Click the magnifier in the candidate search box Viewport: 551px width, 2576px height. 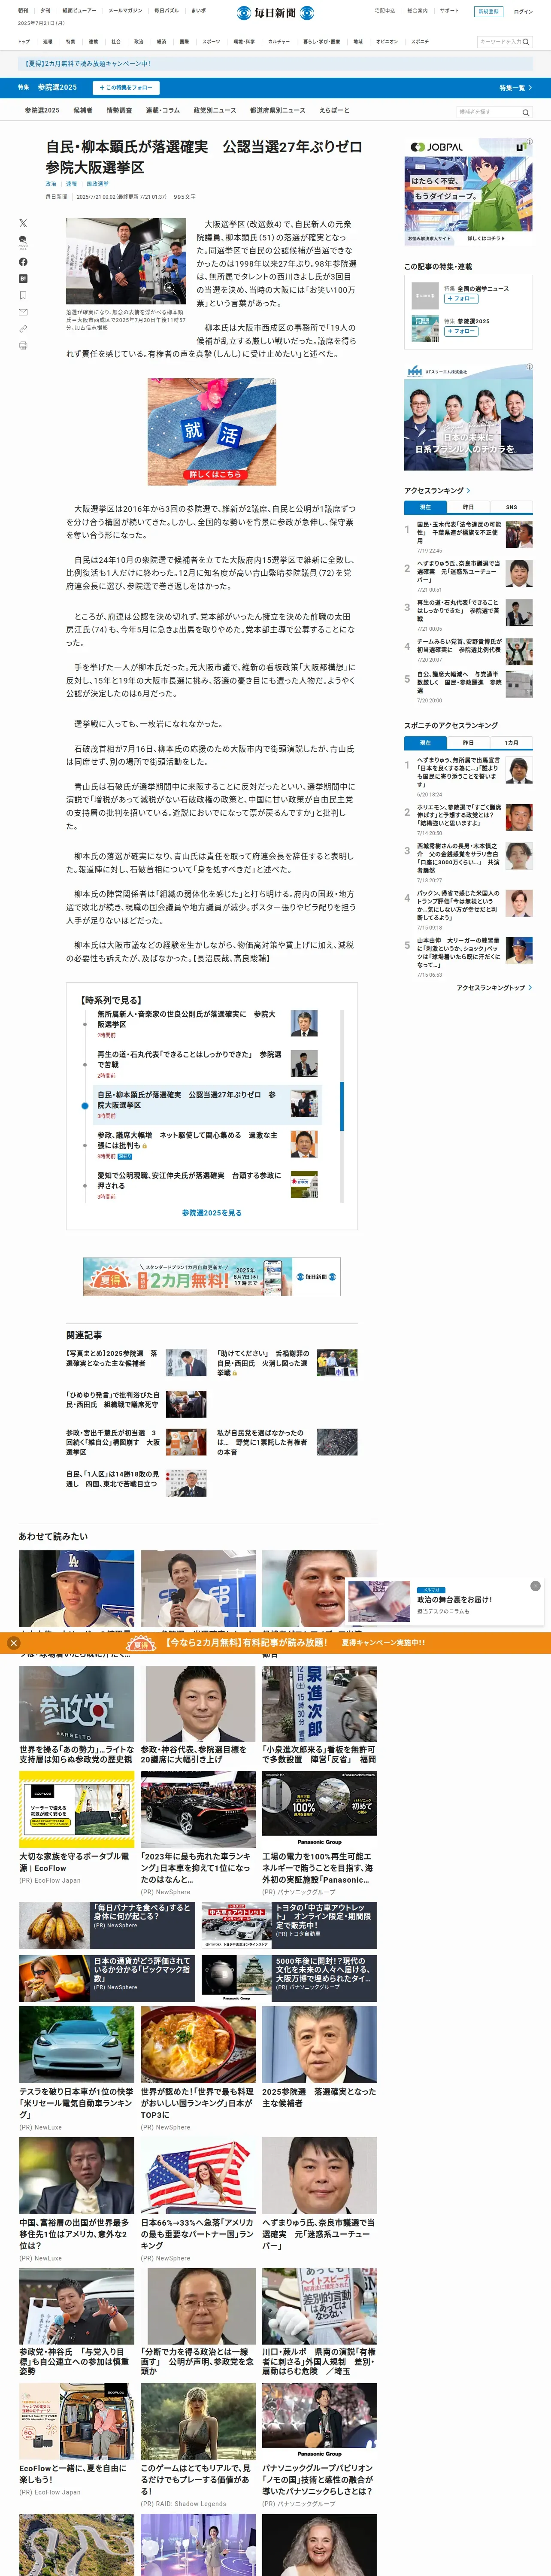526,113
